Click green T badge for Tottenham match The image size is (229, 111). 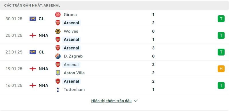[x=221, y=85]
